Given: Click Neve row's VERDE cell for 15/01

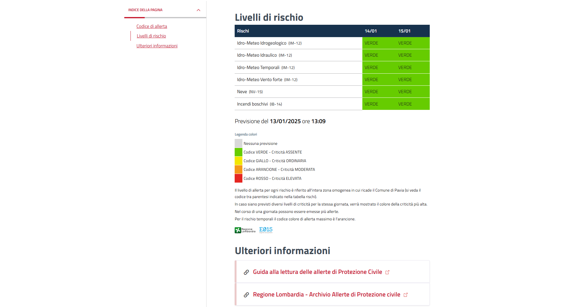Looking at the screenshot, I should (x=405, y=92).
